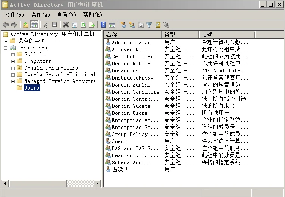Sort by the 类型 column header
The width and height of the screenshot is (285, 197).
tap(181, 35)
